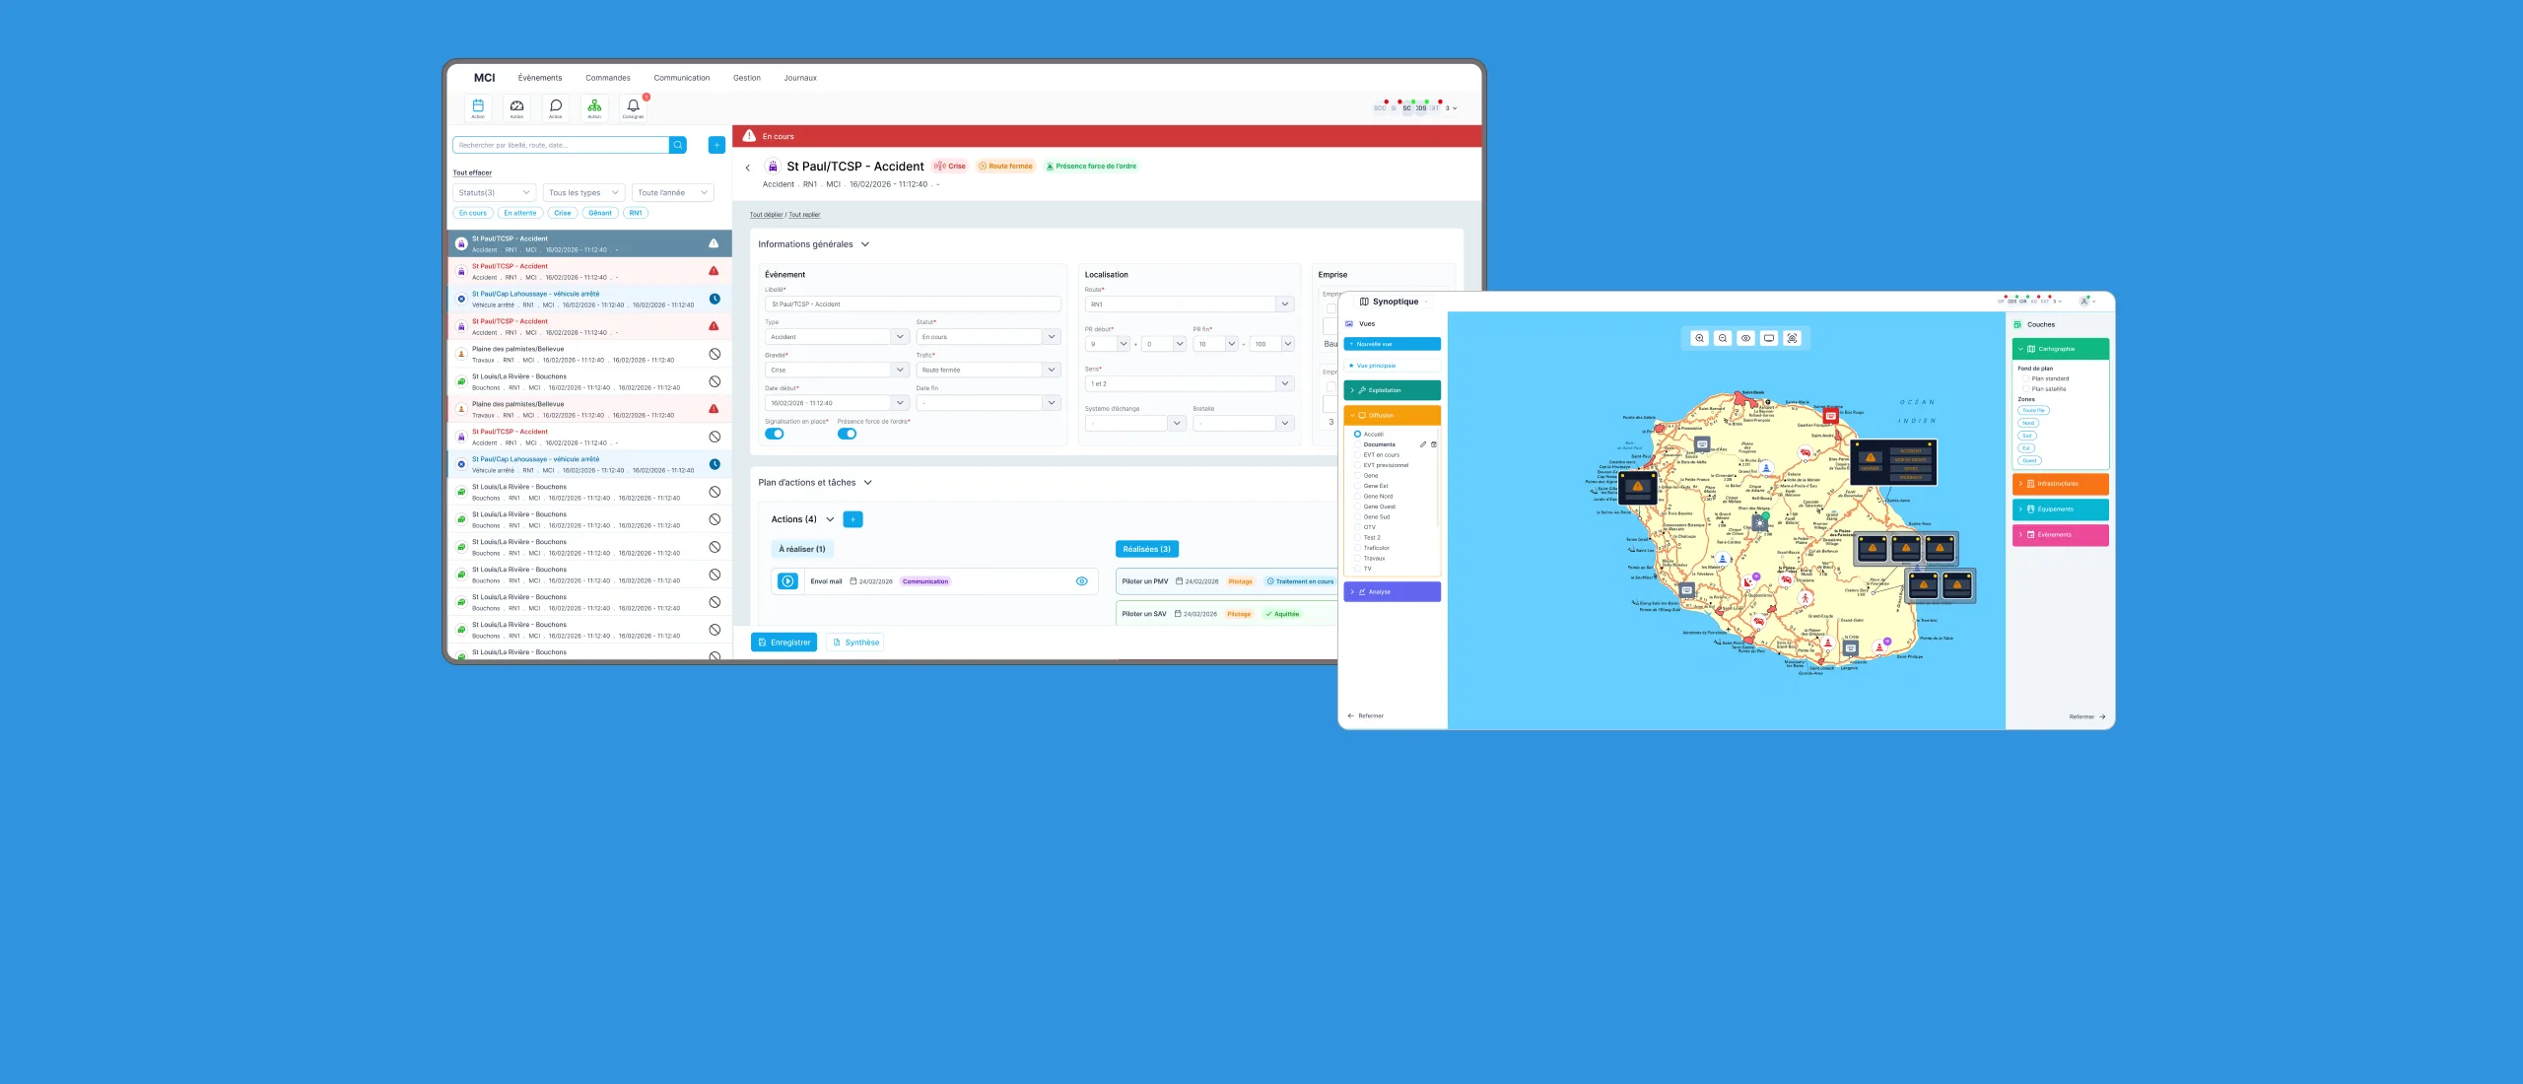Click the dashboard gauge Action icon
Viewport: 2523px width, 1084px height.
coord(516,107)
